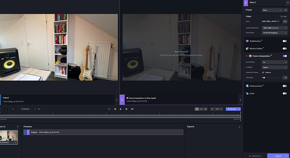The width and height of the screenshot is (290, 158).
Task: Enable the Stabilization toggle
Action: (x=285, y=41)
